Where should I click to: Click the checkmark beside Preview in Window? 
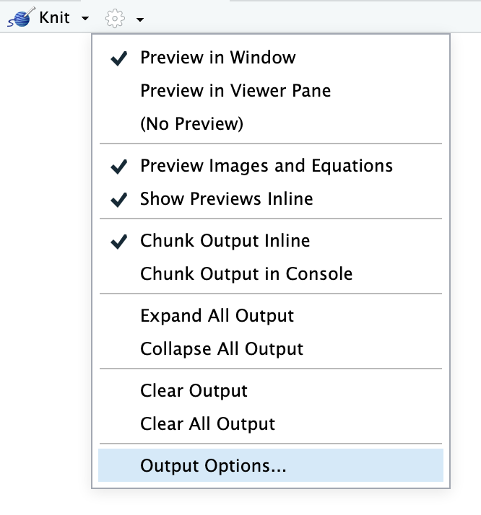[119, 59]
